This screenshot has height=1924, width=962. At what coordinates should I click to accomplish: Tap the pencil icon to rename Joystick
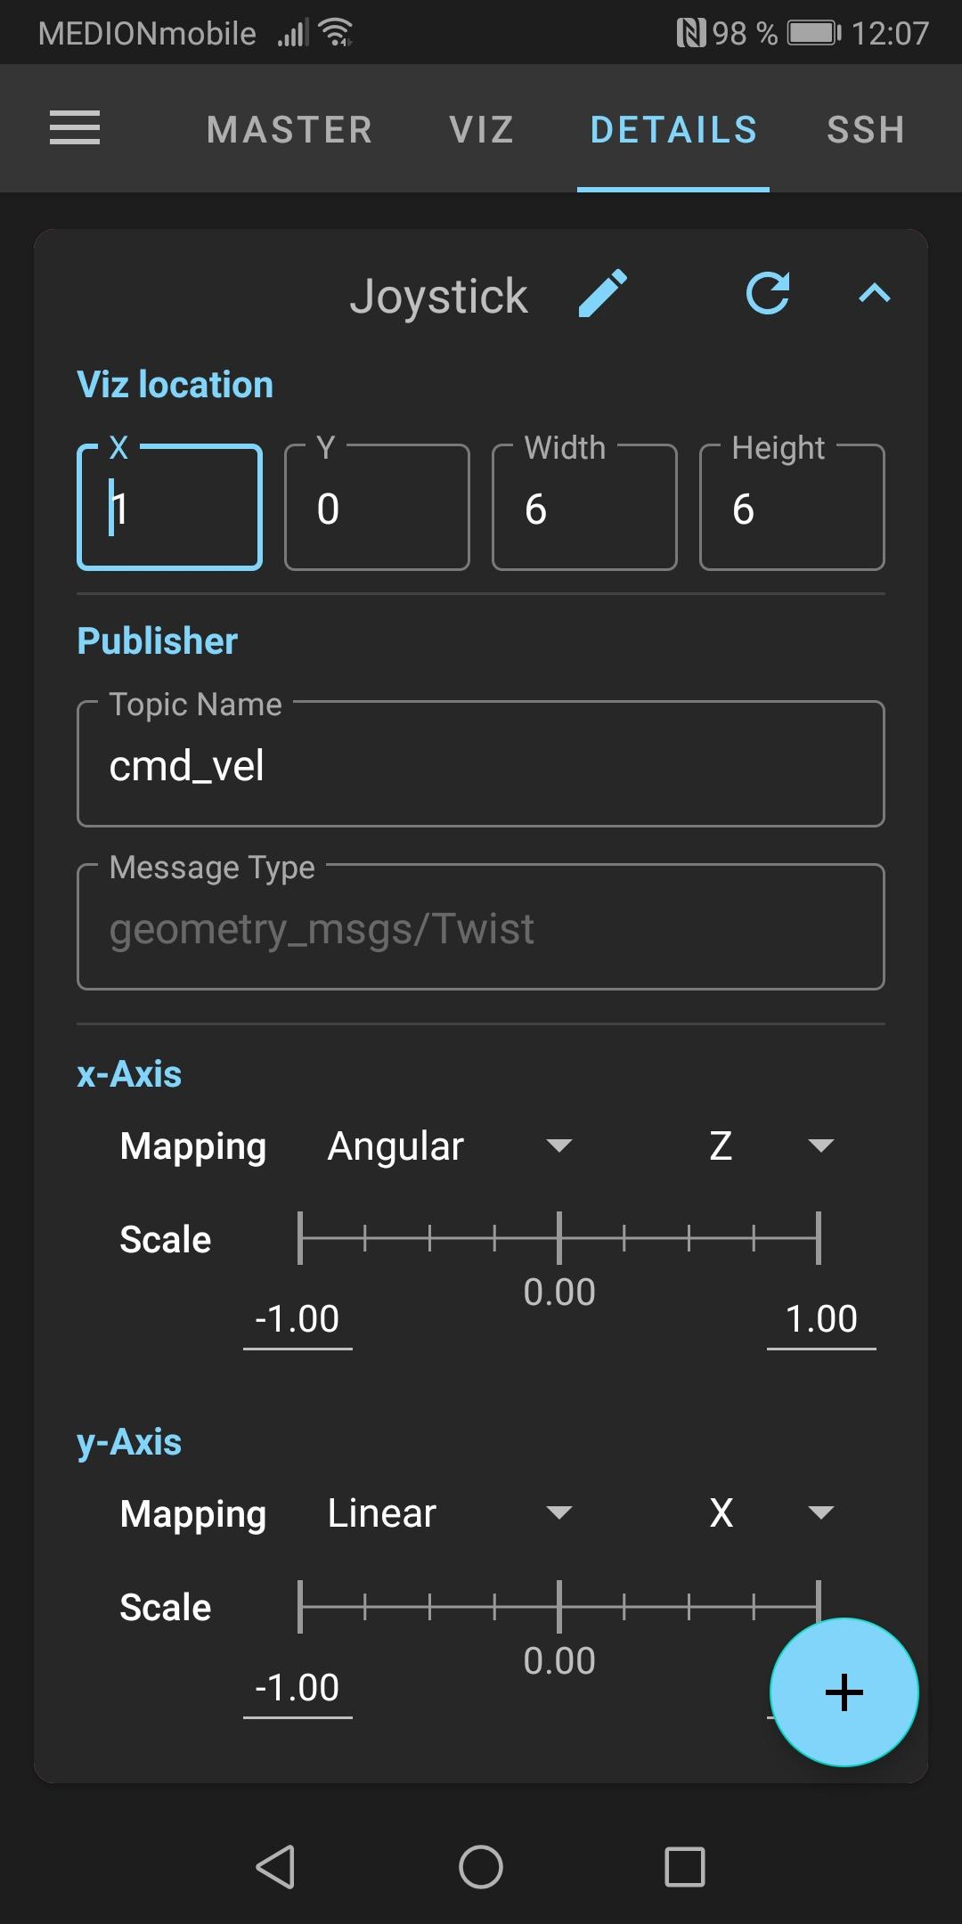click(x=603, y=294)
